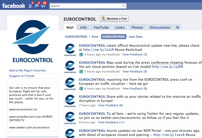This screenshot has width=202, height=138.
Task: Click EUROCONTROL avatar beside 'To all fans' post
Action: 70,118
